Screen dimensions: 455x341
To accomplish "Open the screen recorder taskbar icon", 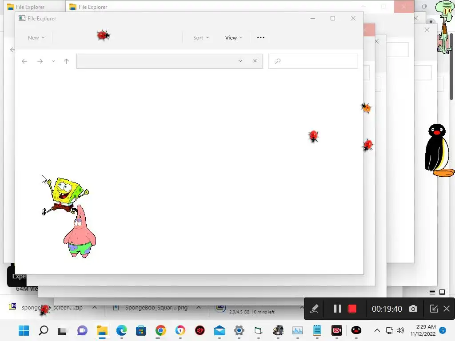I will pyautogui.click(x=337, y=330).
